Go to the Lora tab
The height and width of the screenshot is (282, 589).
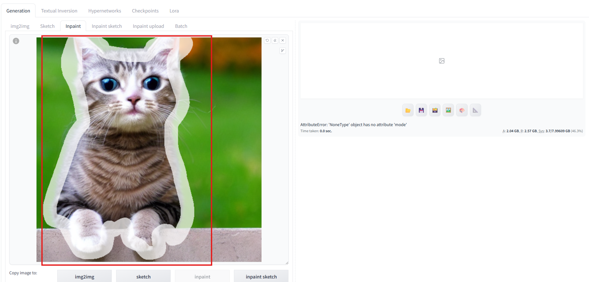point(174,11)
